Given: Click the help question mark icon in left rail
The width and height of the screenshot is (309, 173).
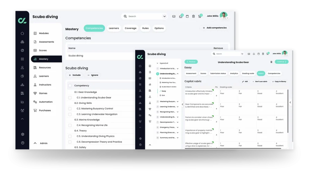Looking at the screenshot, I should (22, 143).
